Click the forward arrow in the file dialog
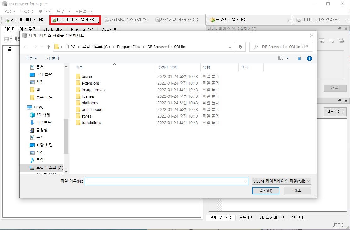Image resolution: width=350 pixels, height=230 pixels. tap(35, 47)
